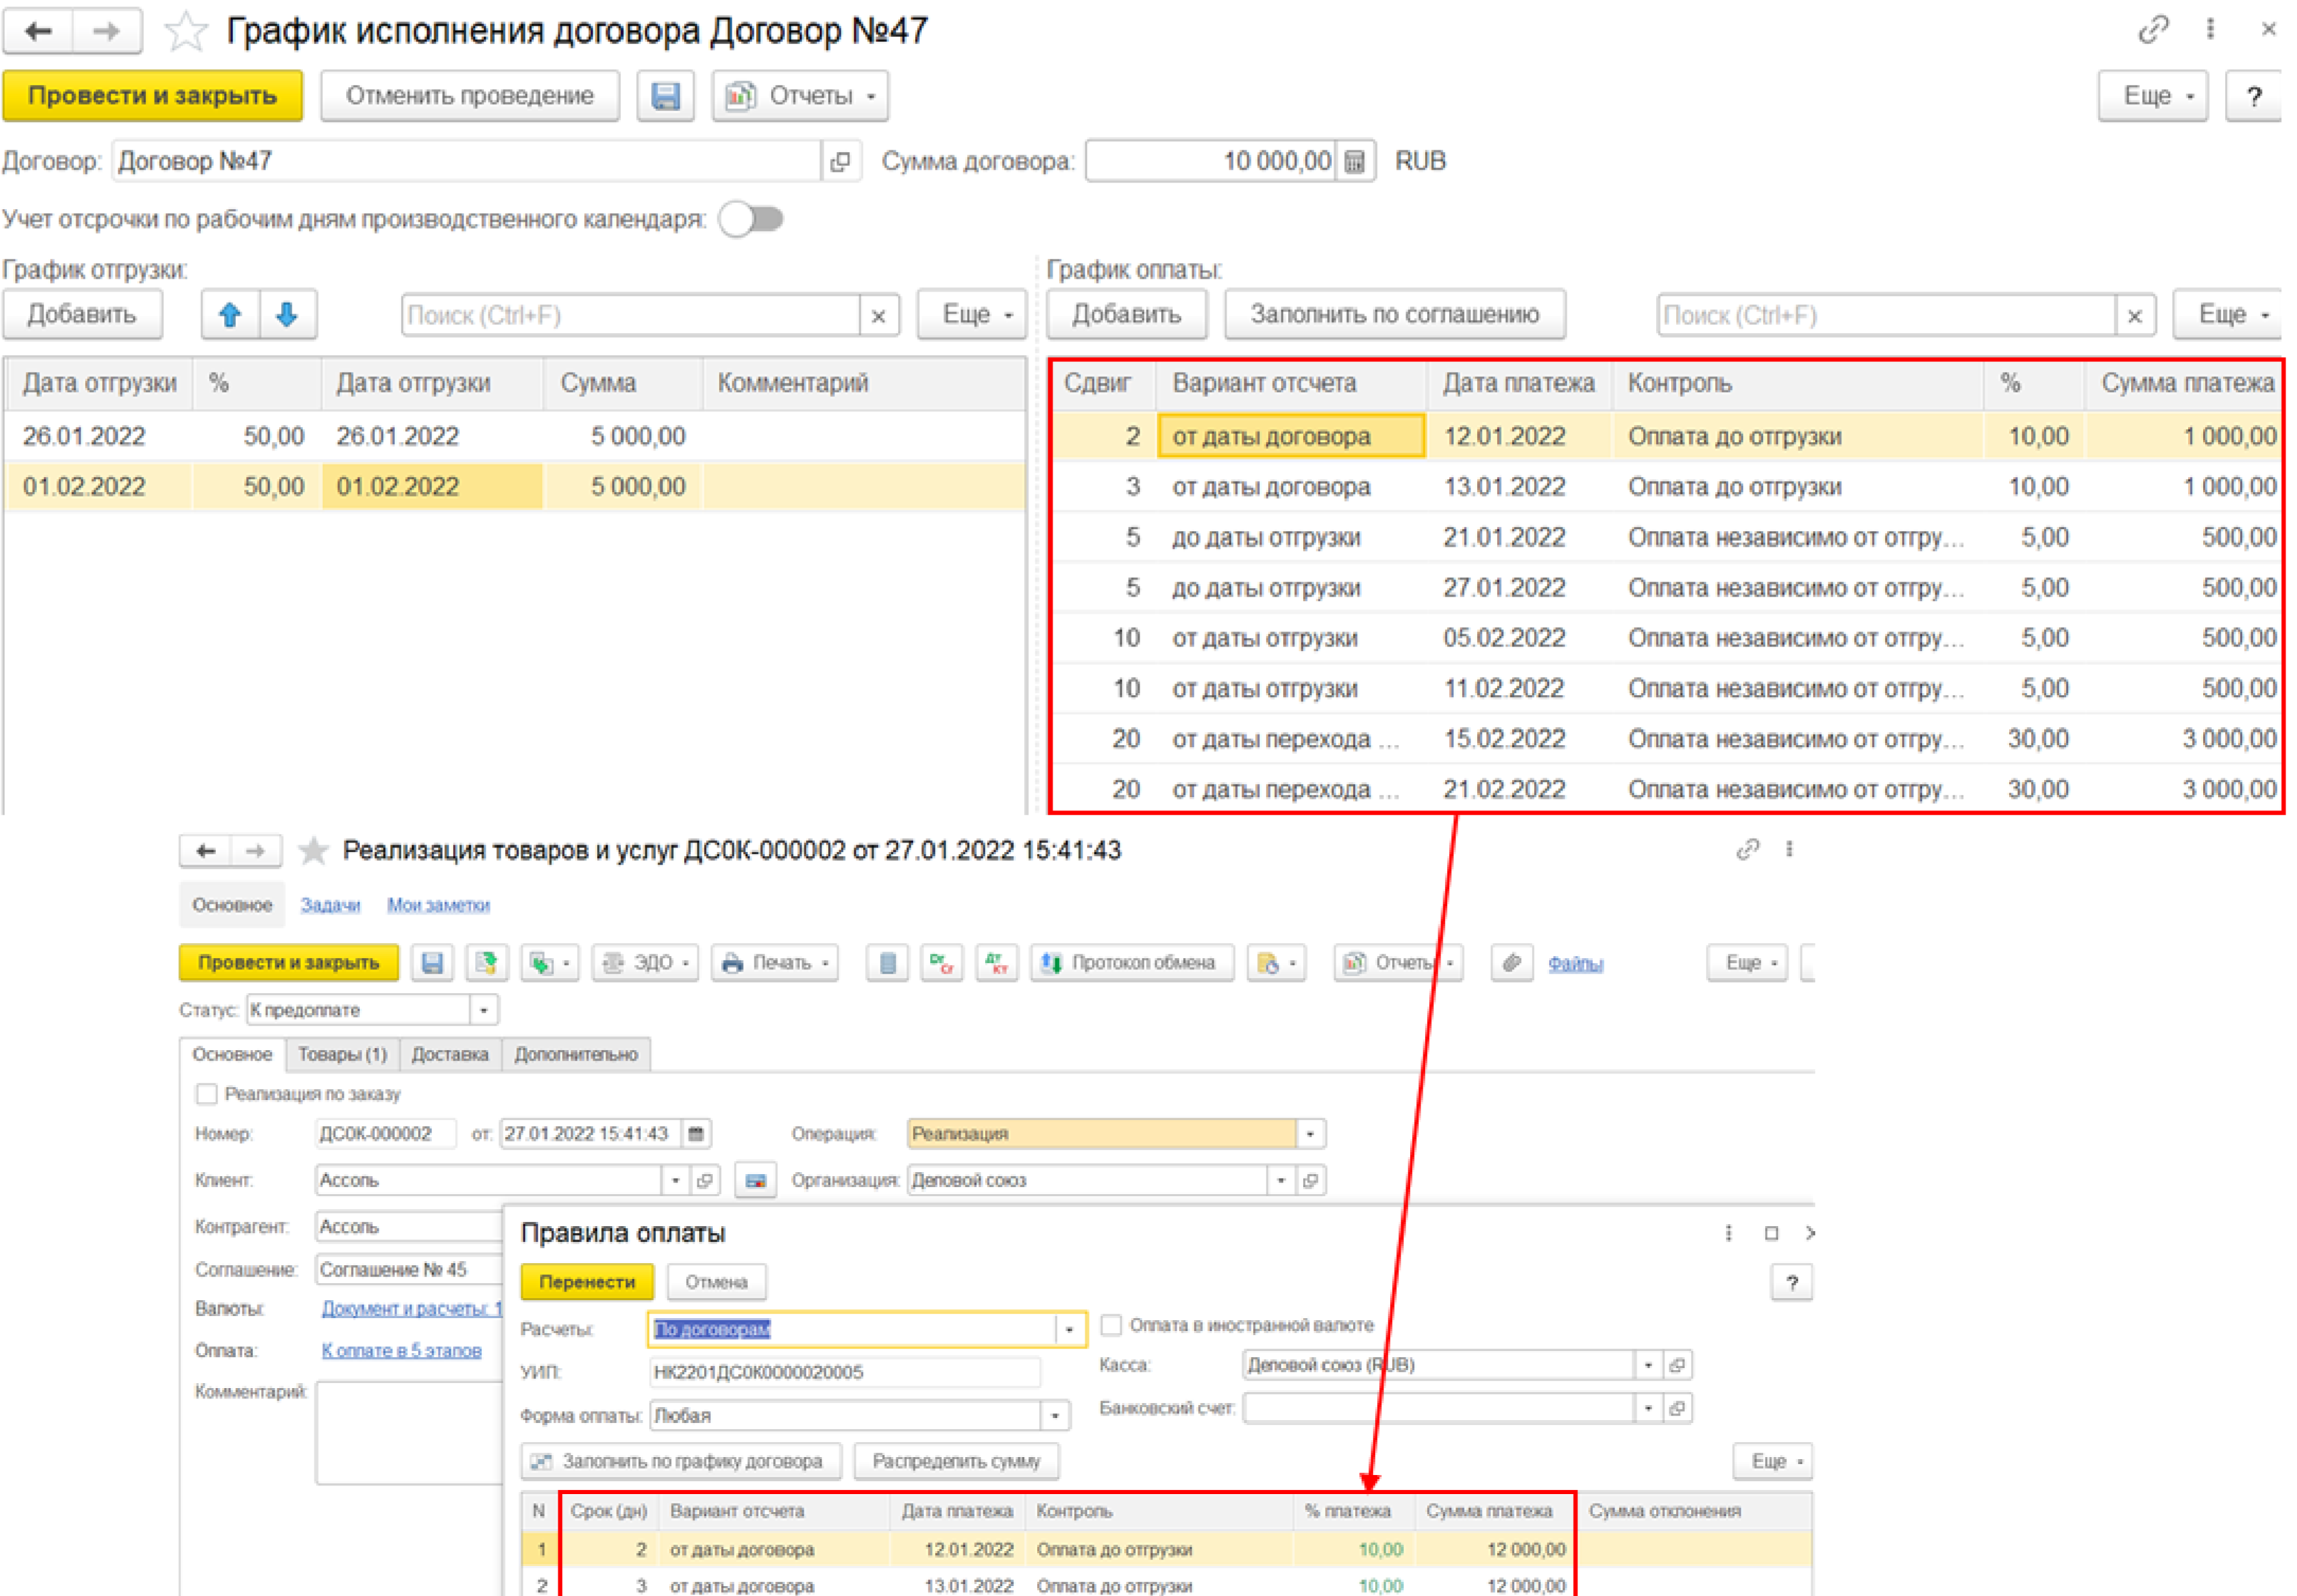Viewport: 2297px width, 1596px height.
Task: Open the Доставка tab
Action: 449,1054
